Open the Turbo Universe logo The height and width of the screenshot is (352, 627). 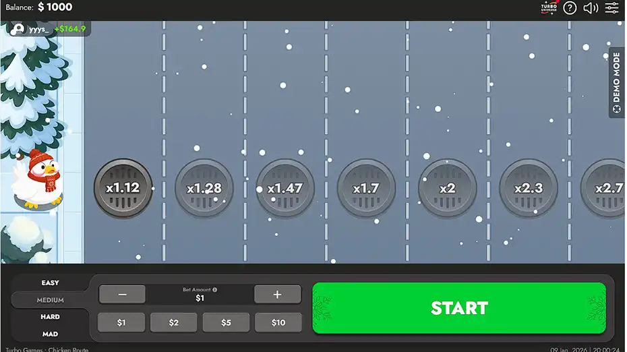coord(549,8)
